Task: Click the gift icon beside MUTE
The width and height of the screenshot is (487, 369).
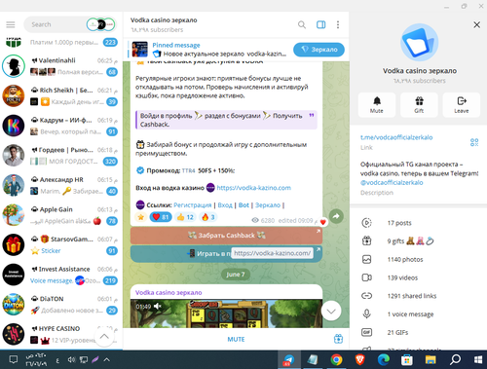Action: tap(338, 339)
